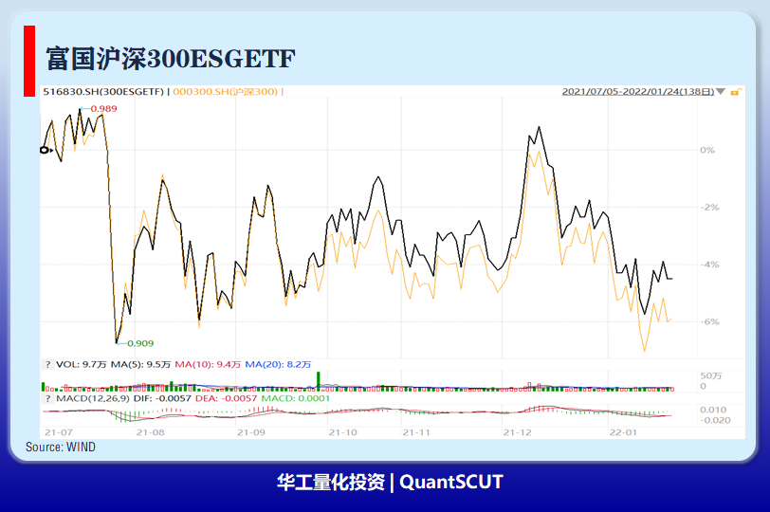Select the 000300.SH(沪深300) comparison label
Viewport: 770px width, 512px height.
tap(226, 91)
